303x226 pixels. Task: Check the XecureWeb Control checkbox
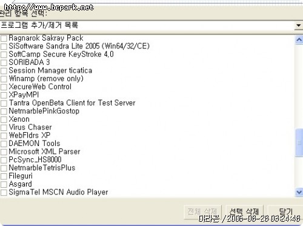[x=4, y=87]
